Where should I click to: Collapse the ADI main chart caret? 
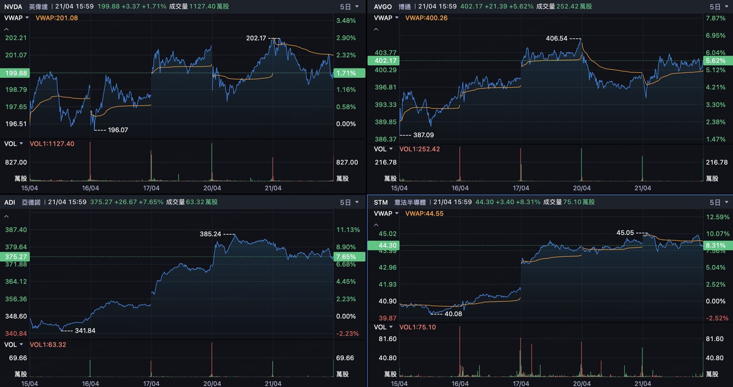click(x=7, y=217)
